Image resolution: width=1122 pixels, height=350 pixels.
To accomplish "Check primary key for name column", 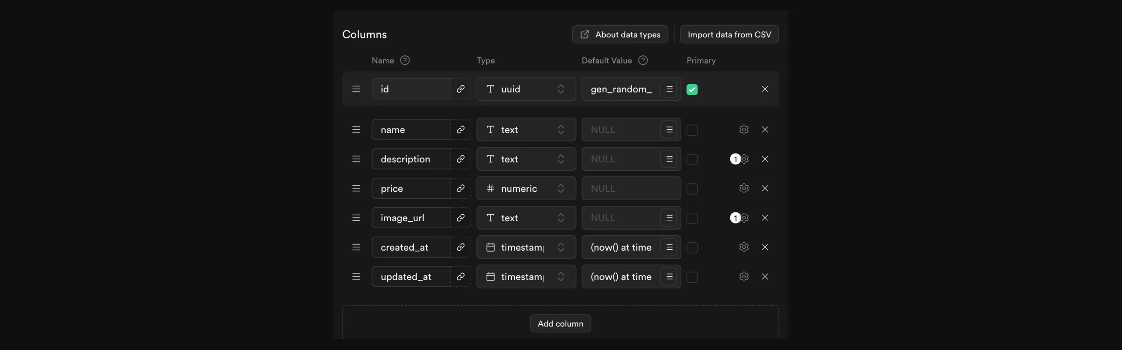I will 692,130.
